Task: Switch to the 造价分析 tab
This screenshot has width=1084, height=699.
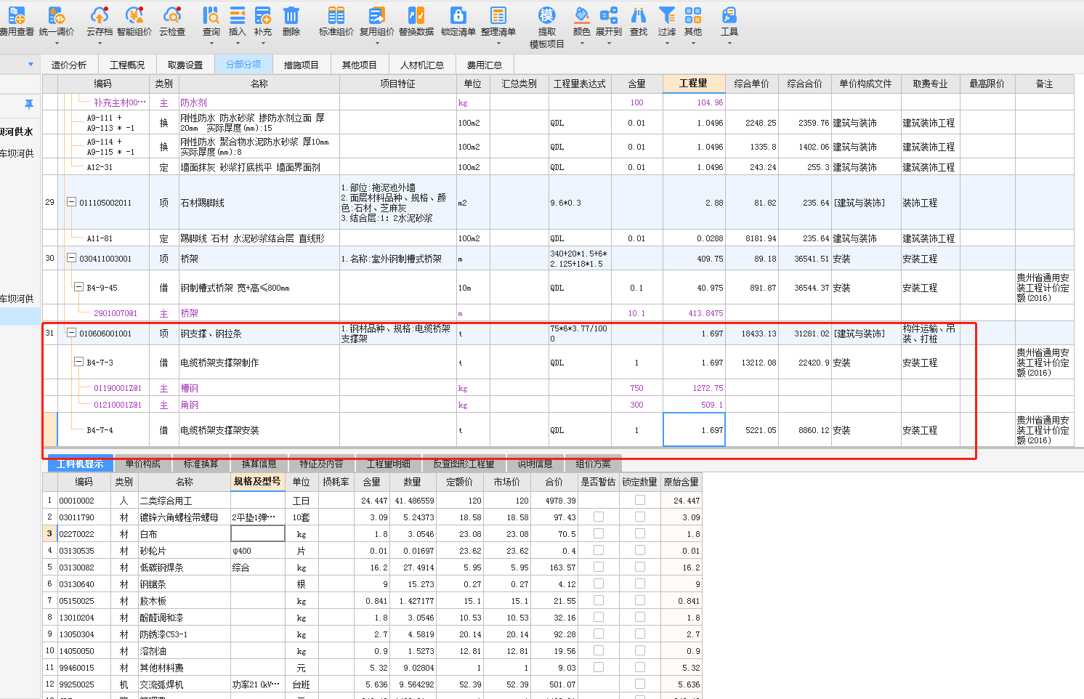Action: (69, 65)
